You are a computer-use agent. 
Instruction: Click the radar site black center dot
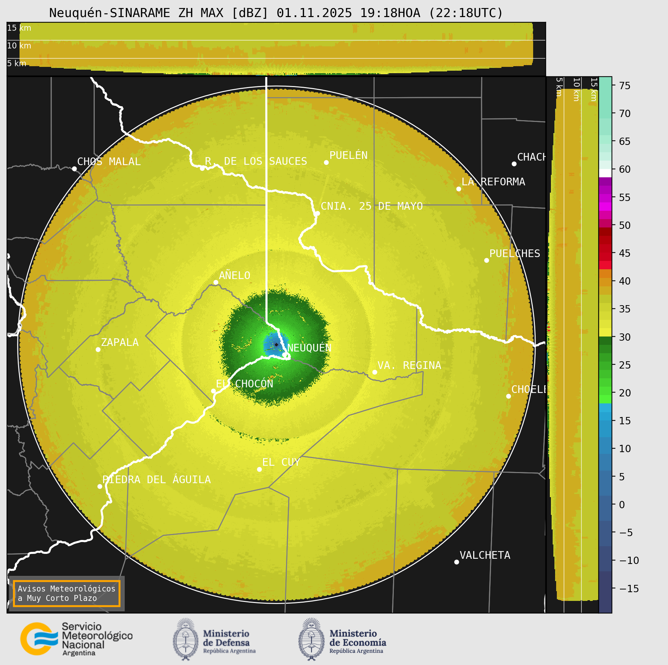coord(276,345)
